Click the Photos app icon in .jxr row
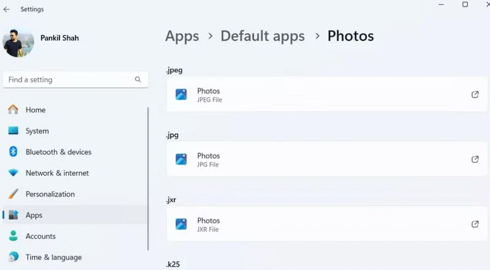Screen dimensions: 490x270 [x=181, y=224]
